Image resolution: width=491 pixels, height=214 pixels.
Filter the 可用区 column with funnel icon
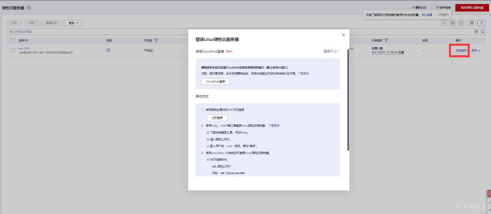click(156, 41)
